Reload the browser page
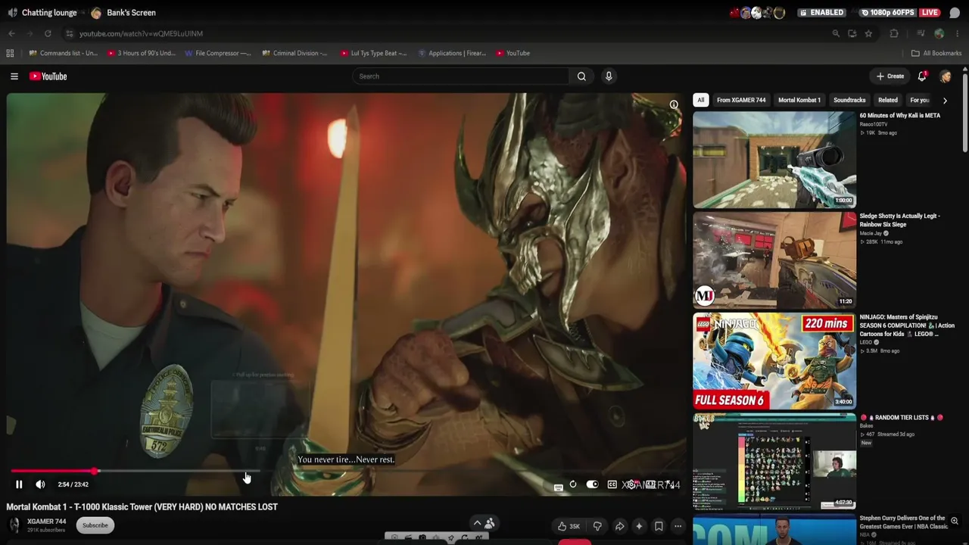Screen dimensions: 969x545 pos(48,33)
